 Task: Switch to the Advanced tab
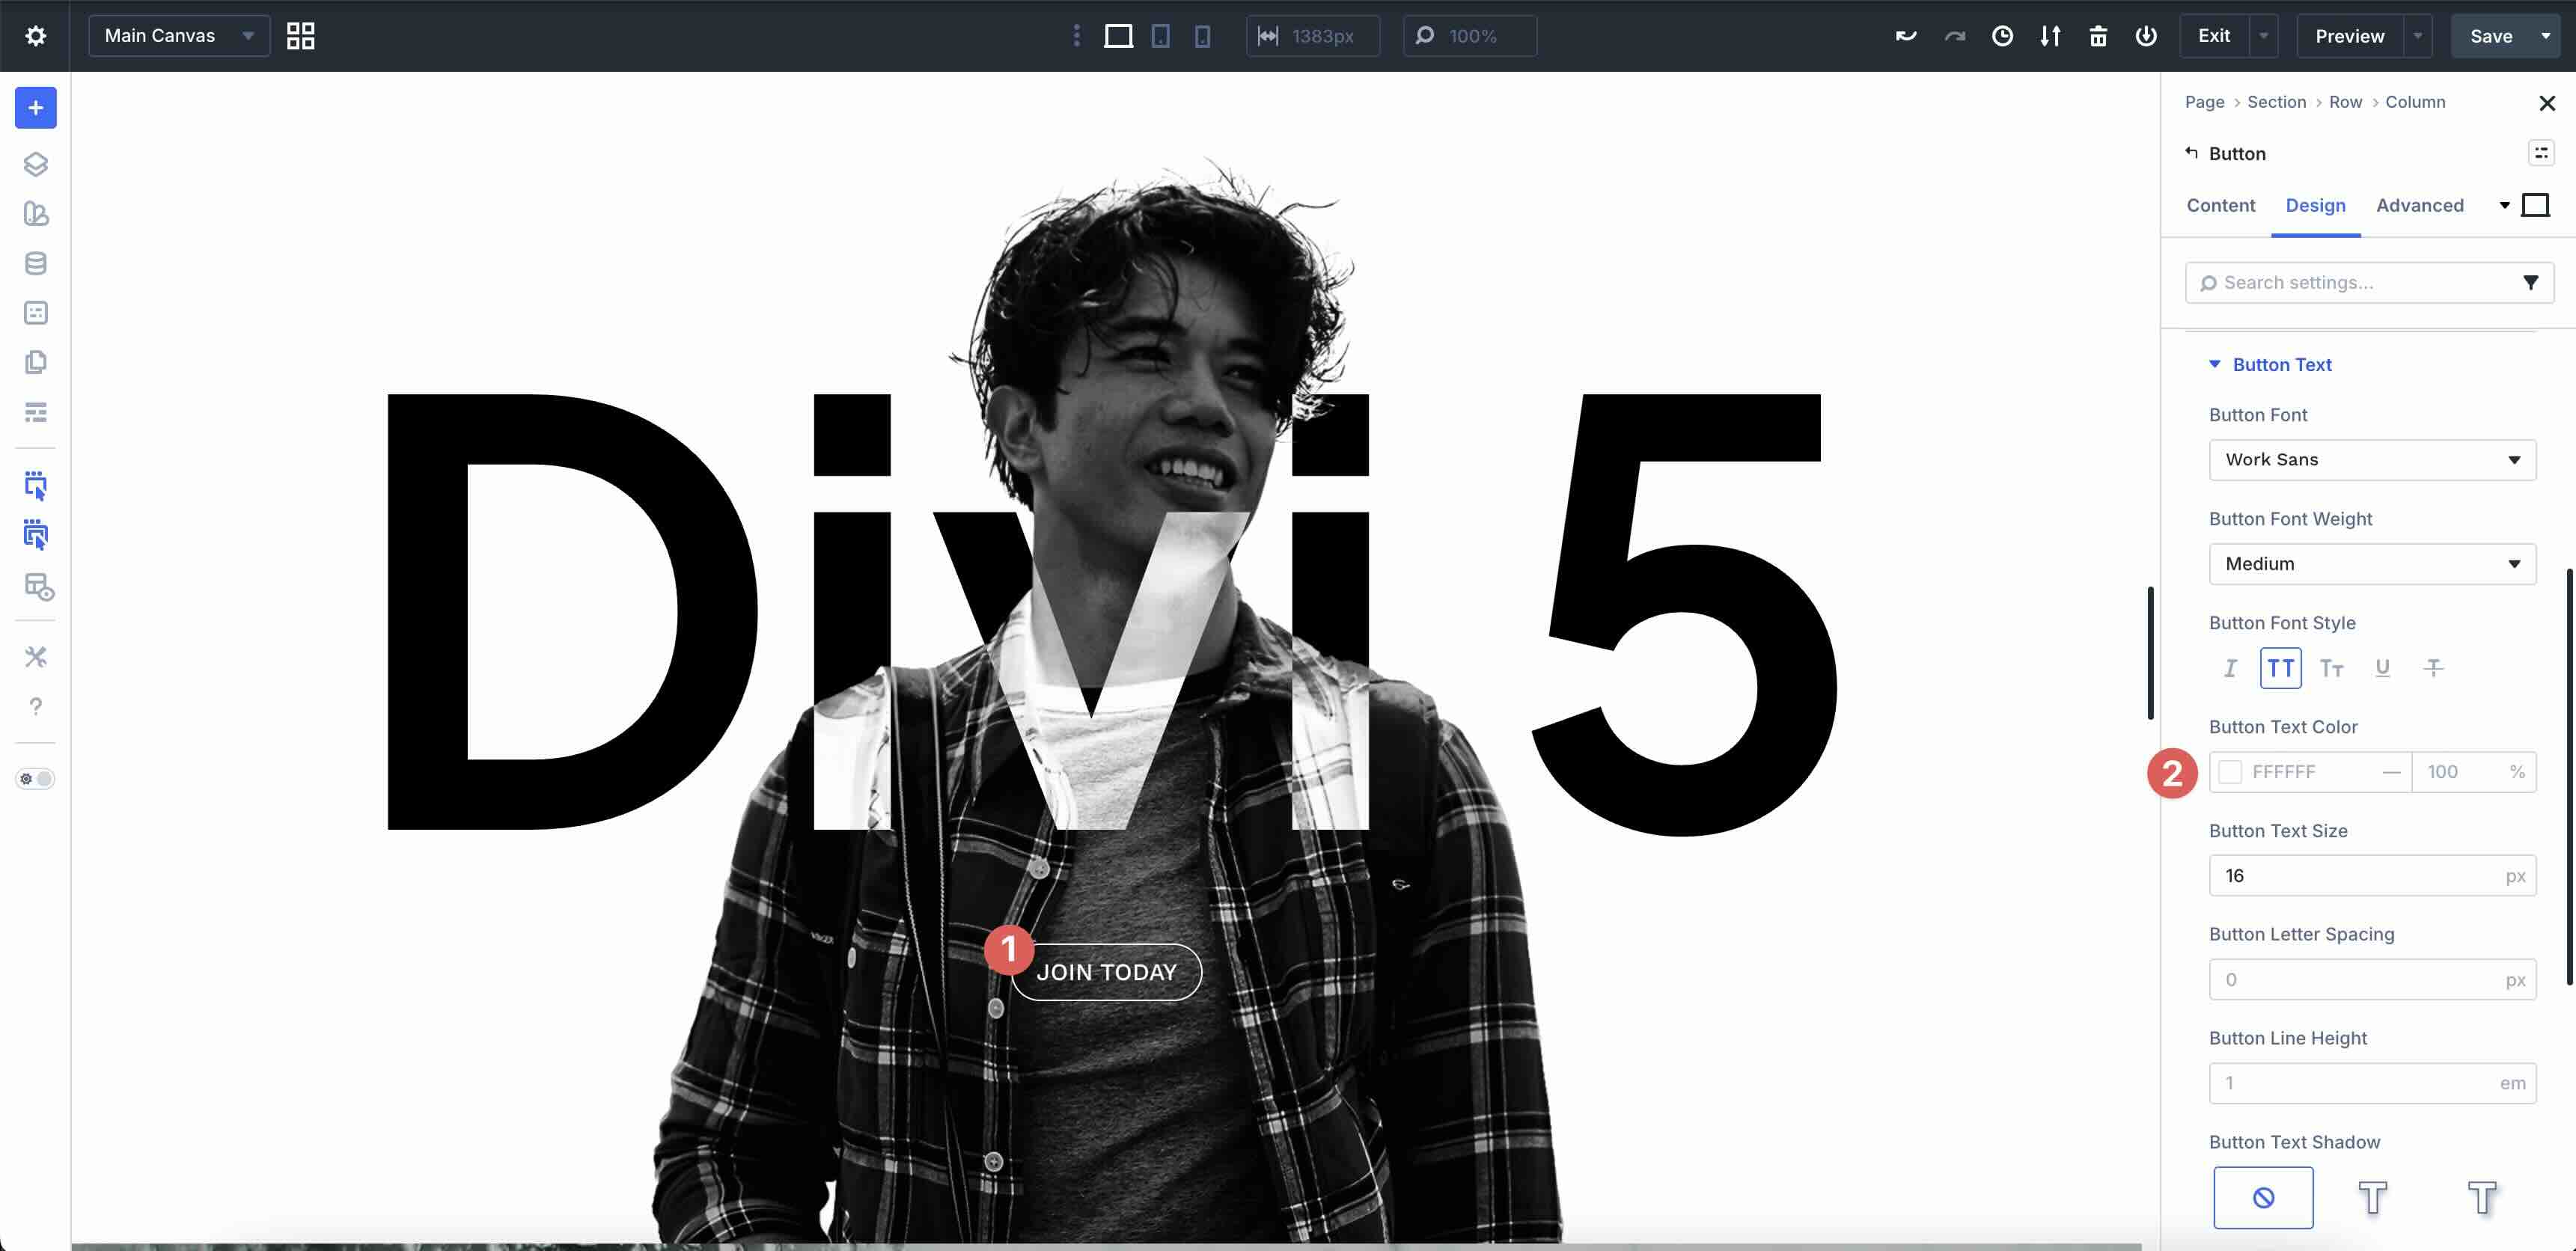(2420, 206)
